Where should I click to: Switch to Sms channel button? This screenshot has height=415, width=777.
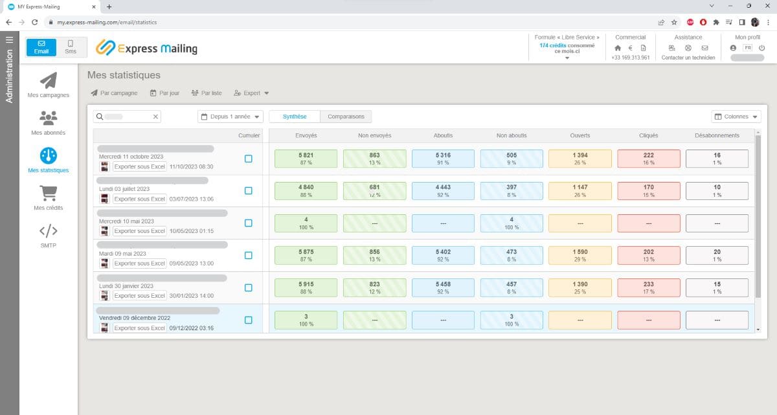pyautogui.click(x=71, y=47)
